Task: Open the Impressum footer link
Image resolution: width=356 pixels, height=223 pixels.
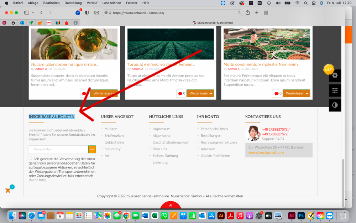Action: tap(161, 129)
